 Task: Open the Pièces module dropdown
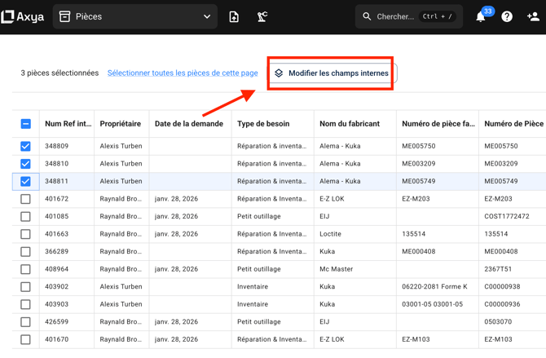135,16
